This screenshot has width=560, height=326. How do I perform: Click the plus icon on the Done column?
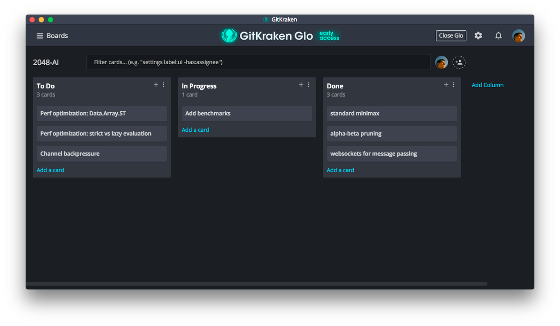(x=446, y=85)
